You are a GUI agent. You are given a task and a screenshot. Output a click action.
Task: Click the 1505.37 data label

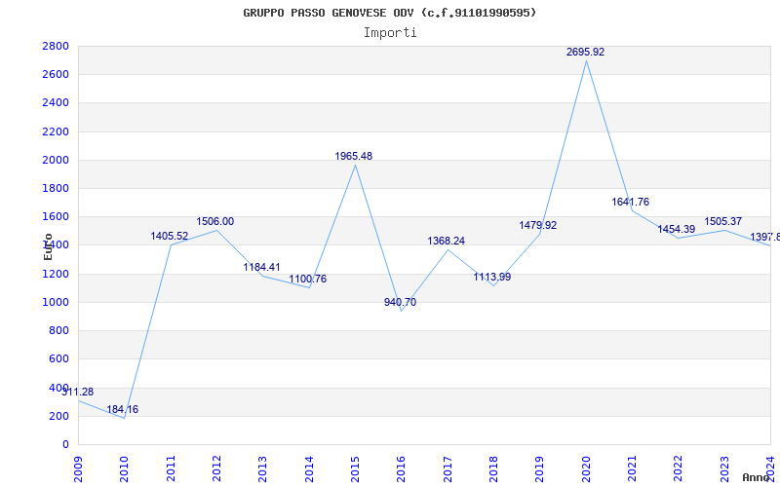(722, 222)
